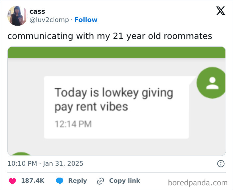The image size is (233, 190).
Task: Click the chain copy link icon
Action: [100, 181]
